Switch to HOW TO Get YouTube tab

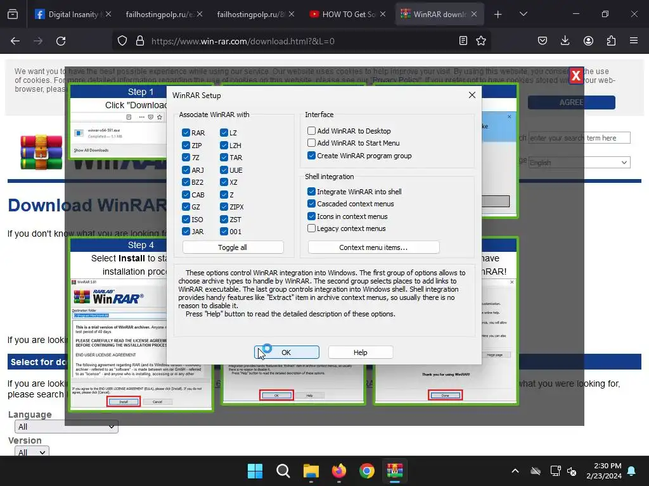coord(343,15)
